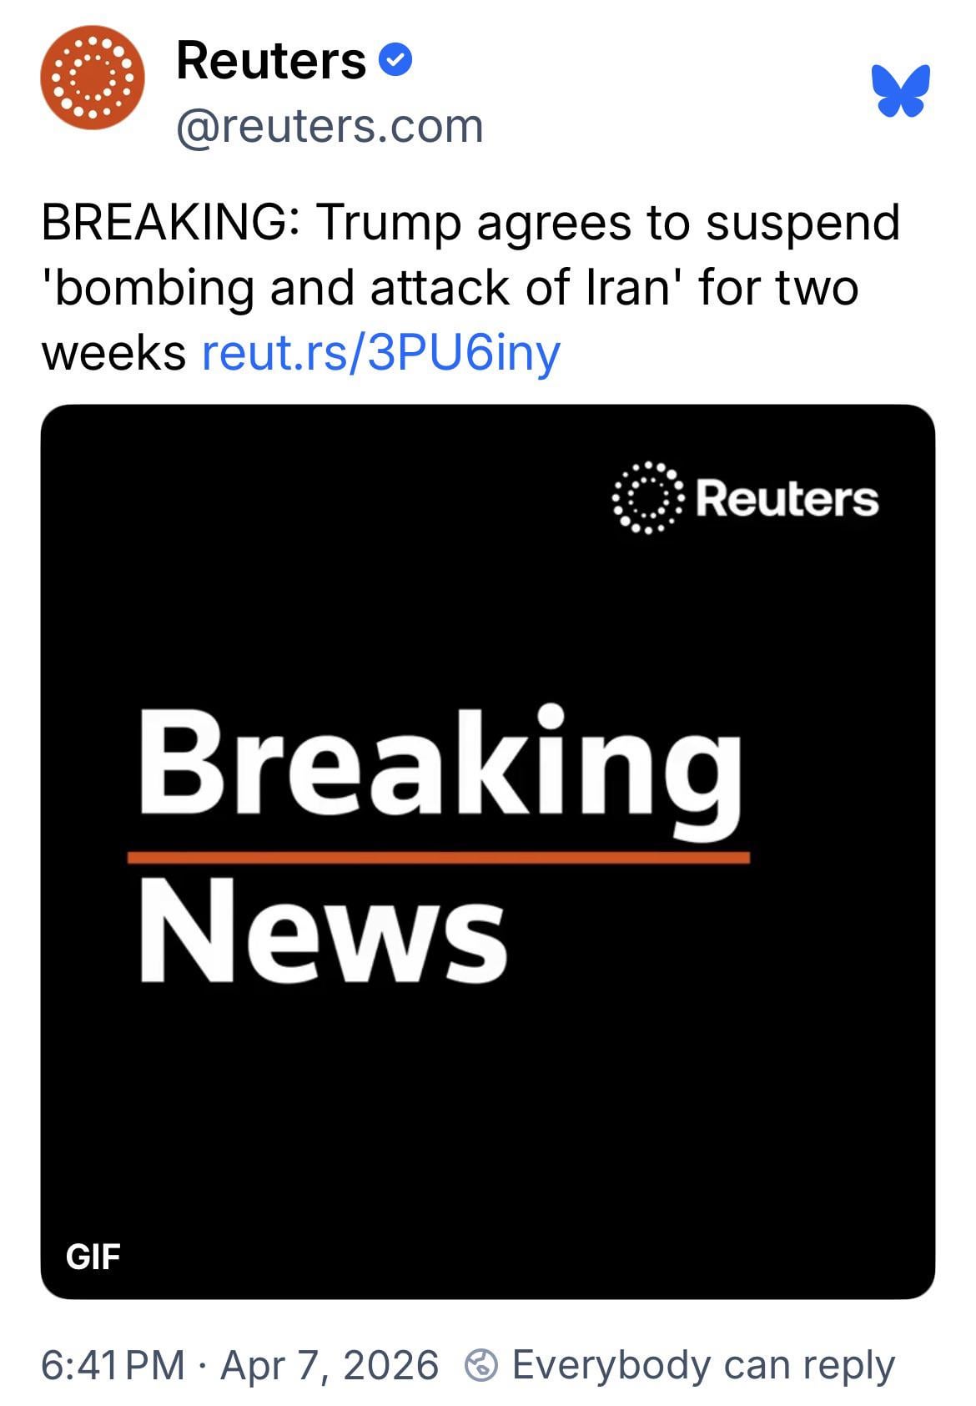Click the Reuters orange profile avatar

[x=93, y=78]
